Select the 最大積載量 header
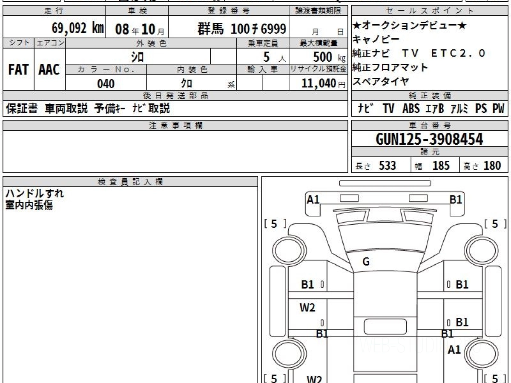This screenshot has width=511, height=383. [x=319, y=43]
